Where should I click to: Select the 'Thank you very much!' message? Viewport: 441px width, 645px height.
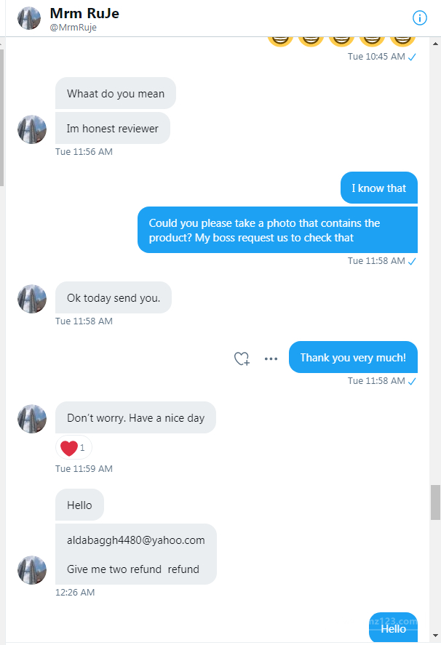point(353,358)
